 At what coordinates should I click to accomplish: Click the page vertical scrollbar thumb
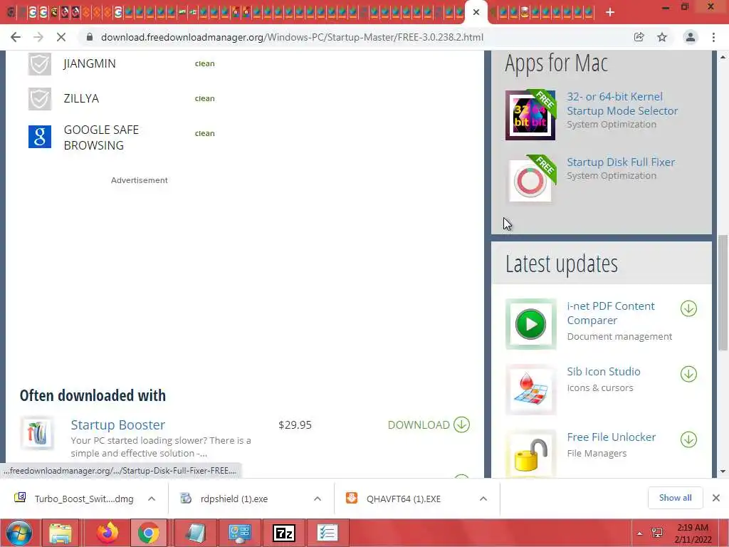click(723, 293)
